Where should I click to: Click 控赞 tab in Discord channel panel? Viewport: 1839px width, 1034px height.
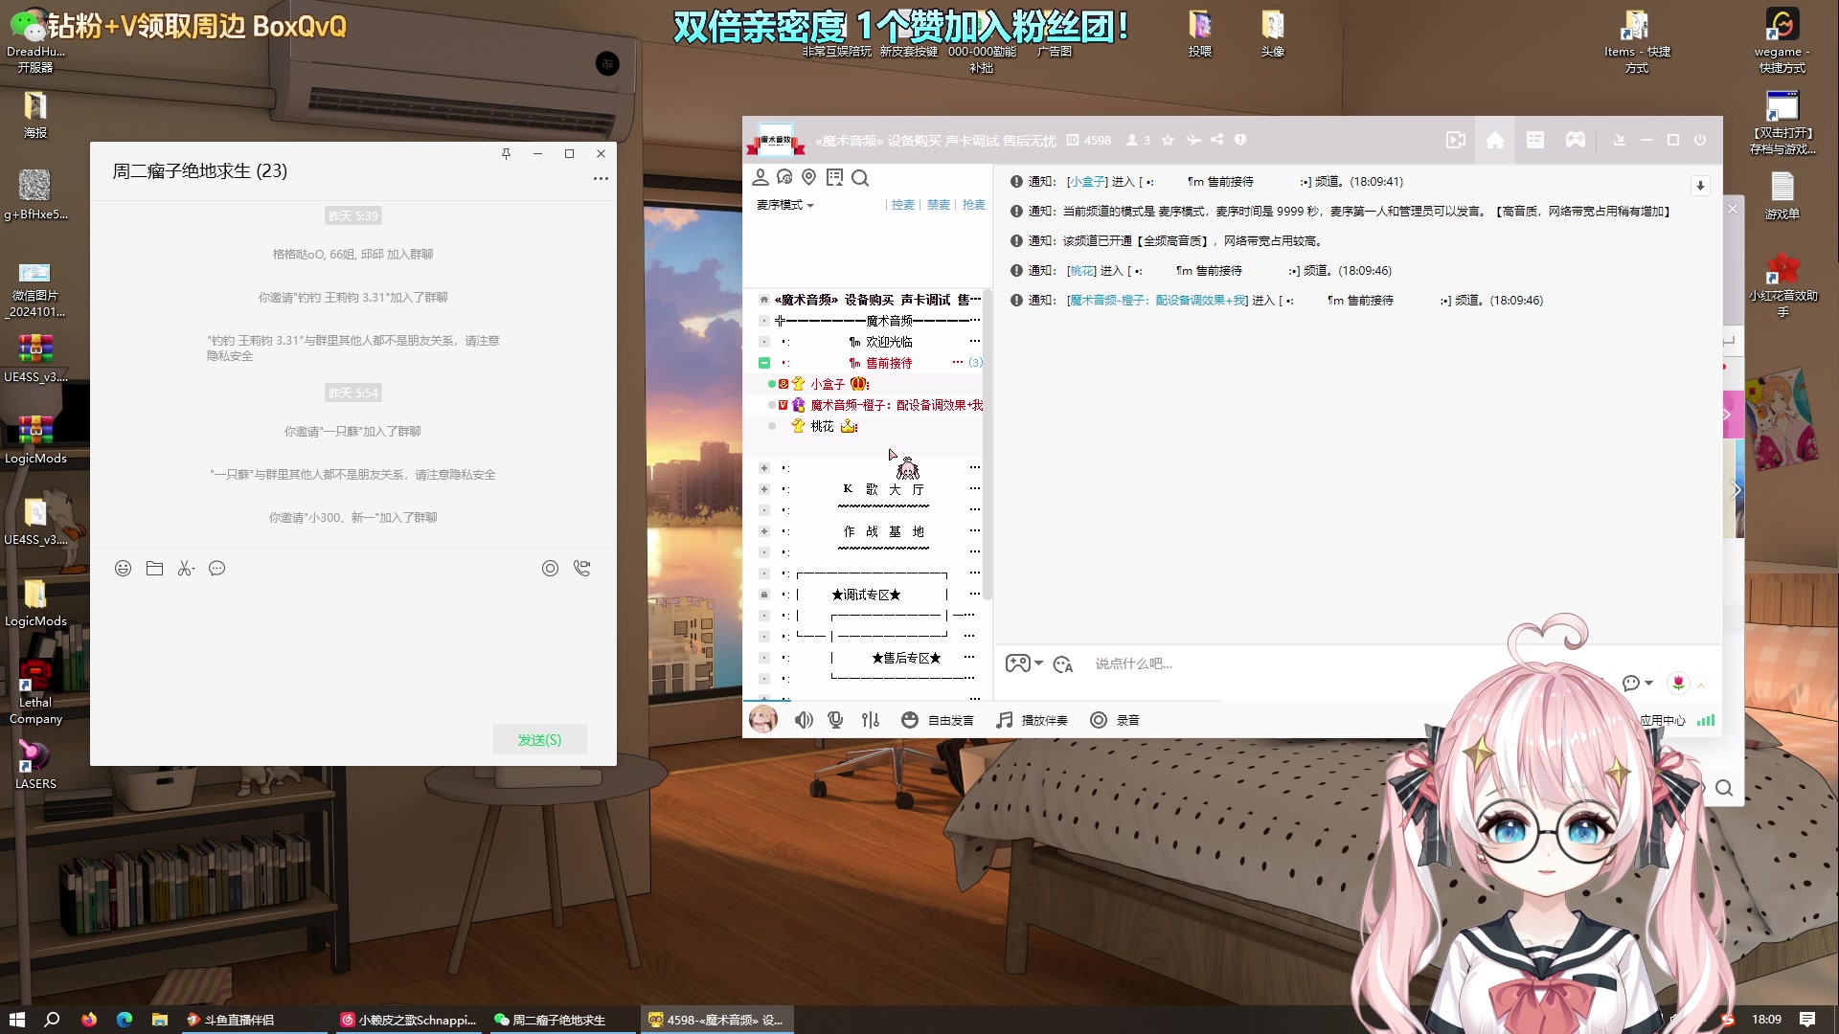coord(902,205)
